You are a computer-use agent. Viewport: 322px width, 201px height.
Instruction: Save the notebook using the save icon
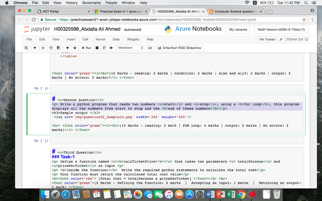(x=26, y=48)
